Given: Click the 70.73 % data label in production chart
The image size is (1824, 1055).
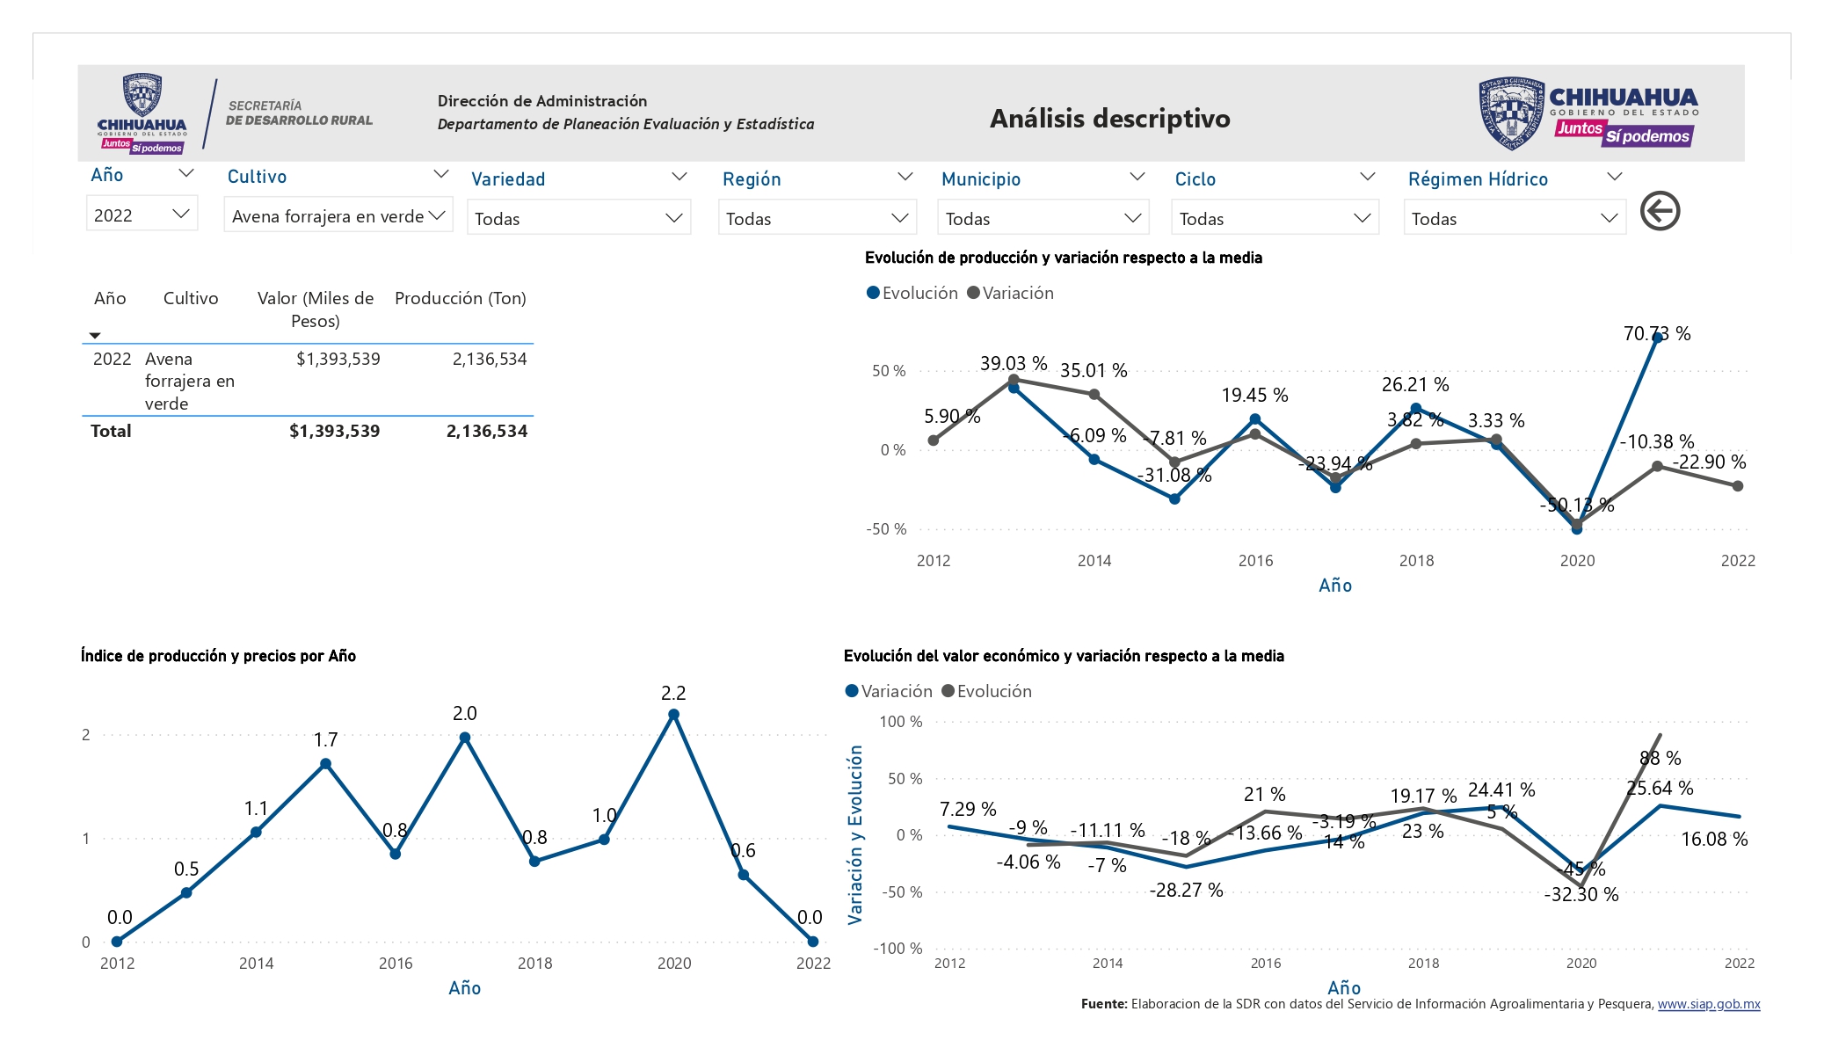Looking at the screenshot, I should click(x=1657, y=333).
